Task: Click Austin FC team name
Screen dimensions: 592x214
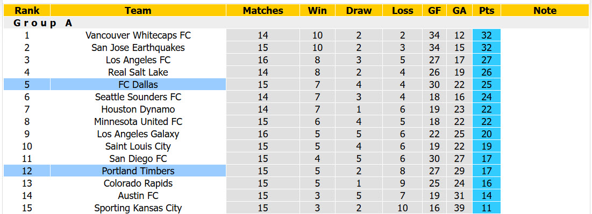Action: click(x=138, y=196)
